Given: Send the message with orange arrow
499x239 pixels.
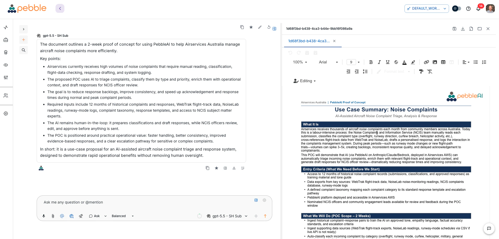Looking at the screenshot, I should 265,216.
